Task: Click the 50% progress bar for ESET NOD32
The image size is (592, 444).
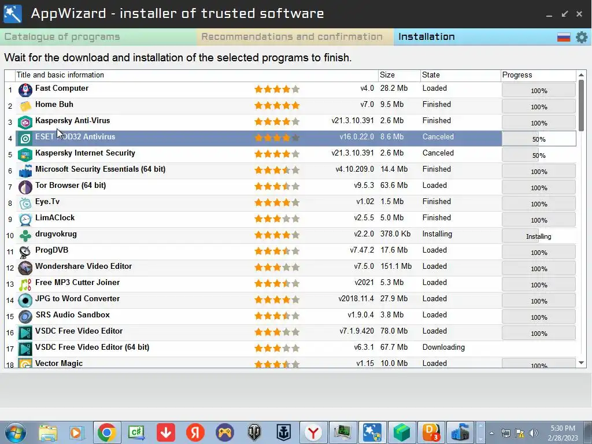Action: point(539,139)
